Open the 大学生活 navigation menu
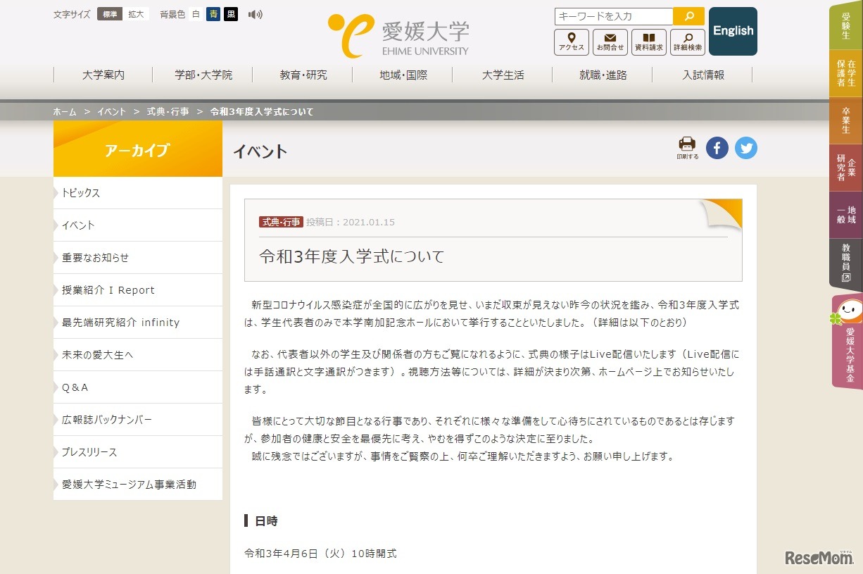Image resolution: width=863 pixels, height=574 pixels. (x=503, y=75)
